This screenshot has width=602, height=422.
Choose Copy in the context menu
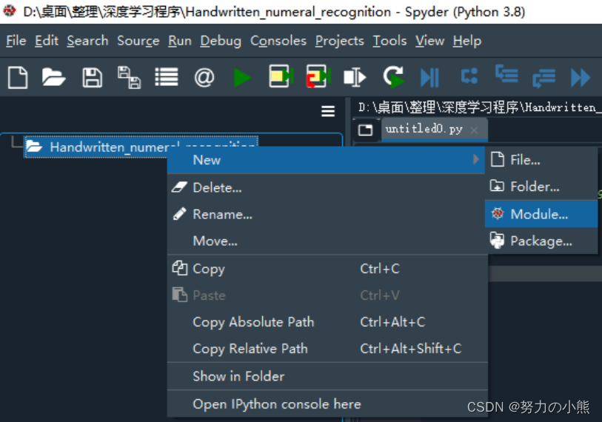(327, 269)
